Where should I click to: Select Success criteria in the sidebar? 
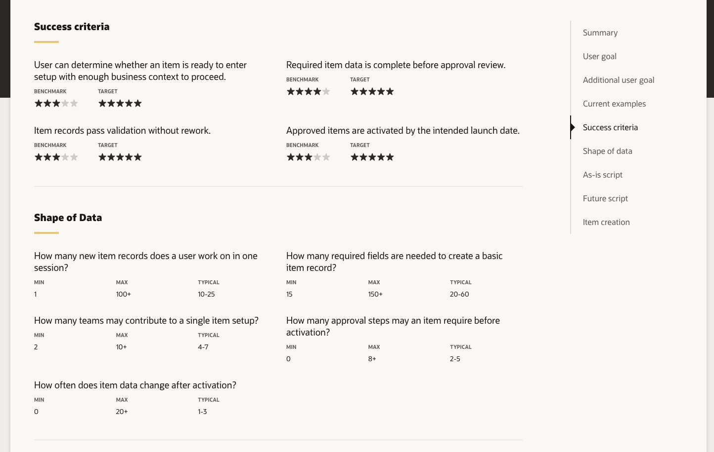[x=610, y=127]
